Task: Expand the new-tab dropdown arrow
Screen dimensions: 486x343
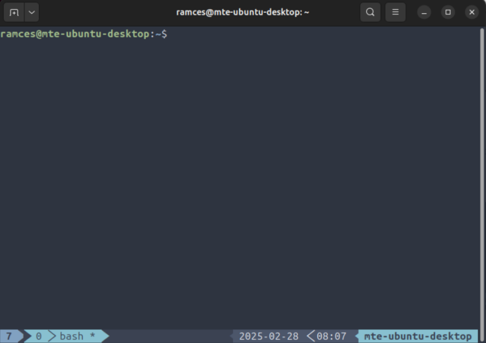Action: pyautogui.click(x=32, y=12)
